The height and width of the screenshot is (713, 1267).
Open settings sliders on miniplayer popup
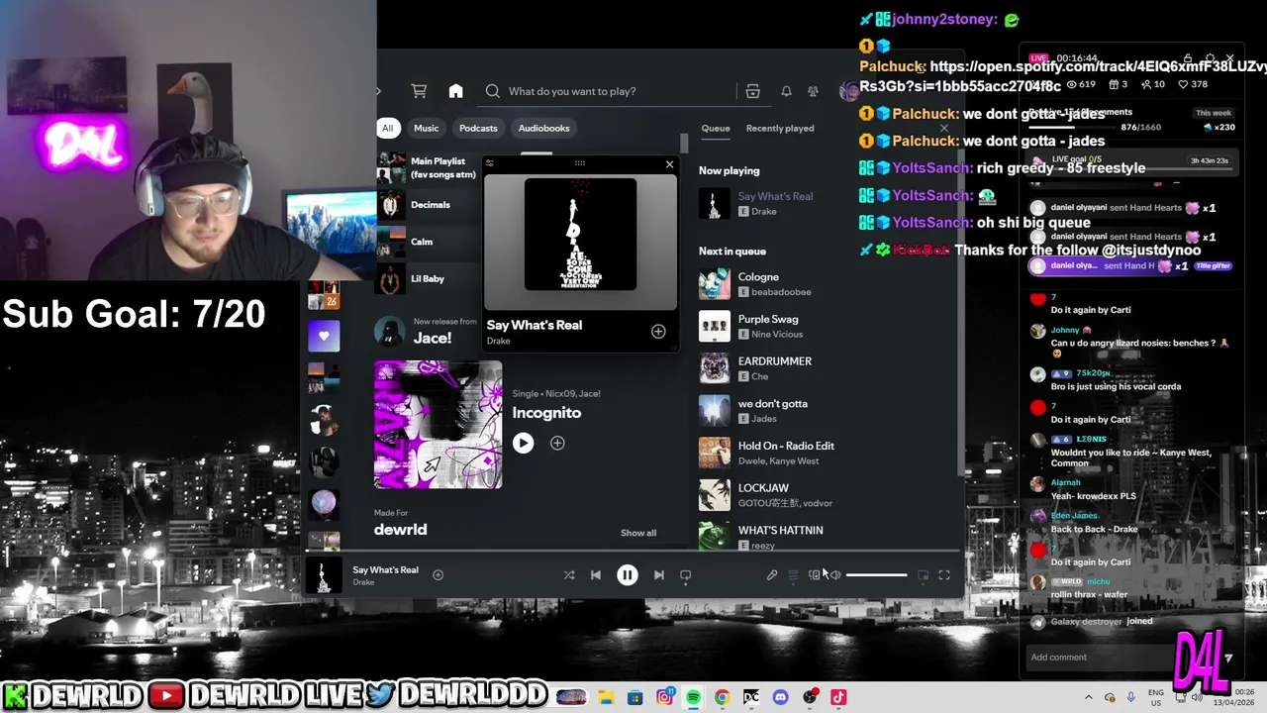[x=489, y=163]
